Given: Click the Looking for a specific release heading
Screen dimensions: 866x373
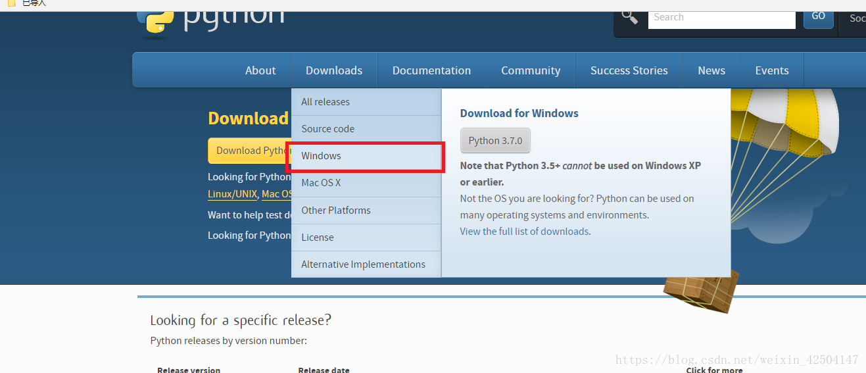Looking at the screenshot, I should click(241, 320).
